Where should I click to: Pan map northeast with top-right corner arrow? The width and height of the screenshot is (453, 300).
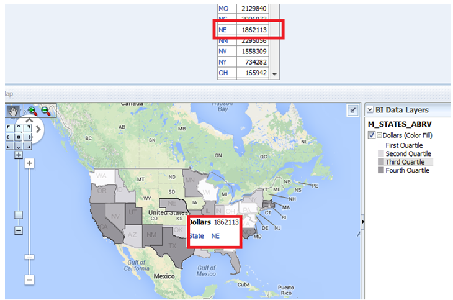pos(28,127)
